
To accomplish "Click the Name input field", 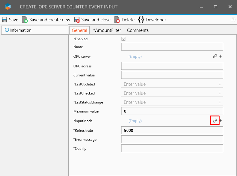I will [x=172, y=47].
